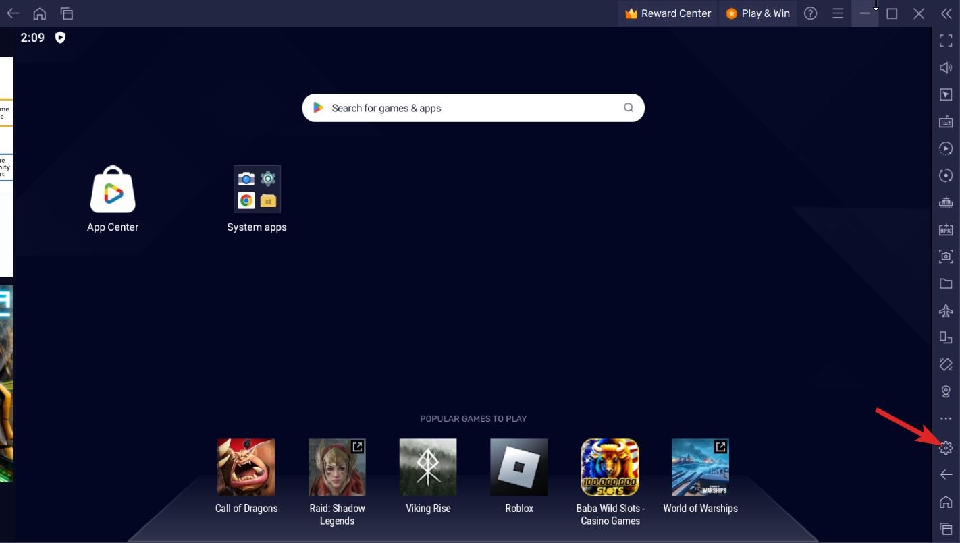Click the volume speaker icon in the side toolbar
This screenshot has width=960, height=543.
tap(946, 67)
